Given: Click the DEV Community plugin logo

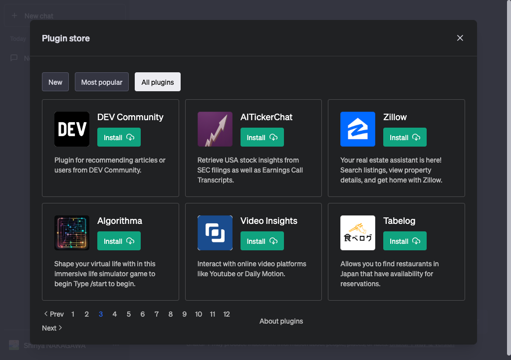Looking at the screenshot, I should (x=72, y=129).
